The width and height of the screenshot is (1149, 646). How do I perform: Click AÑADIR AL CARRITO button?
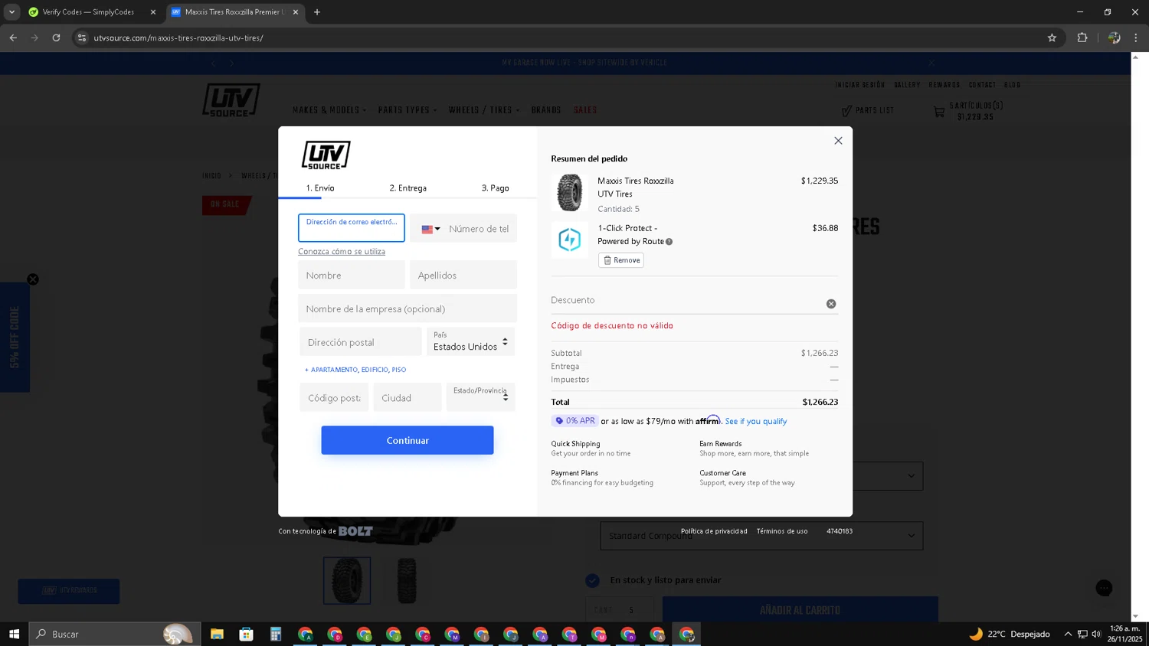(x=800, y=610)
